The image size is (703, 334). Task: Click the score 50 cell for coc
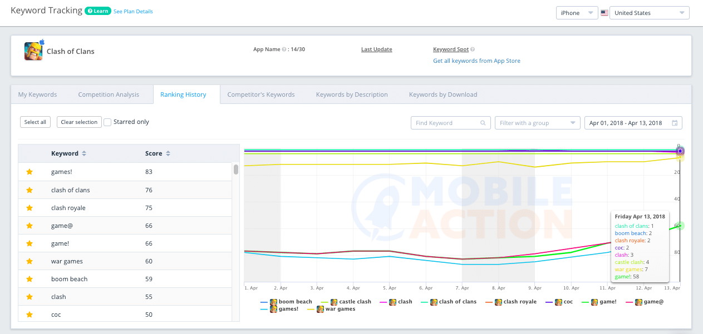click(149, 315)
